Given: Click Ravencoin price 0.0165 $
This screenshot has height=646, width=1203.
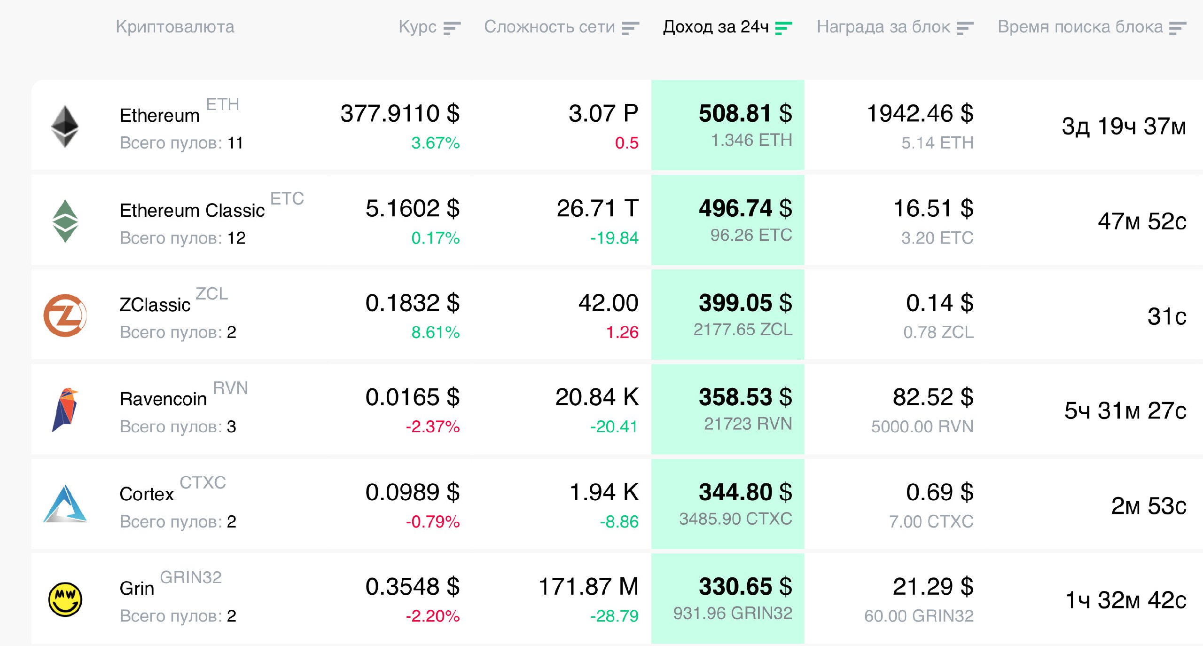Looking at the screenshot, I should pyautogui.click(x=413, y=397).
